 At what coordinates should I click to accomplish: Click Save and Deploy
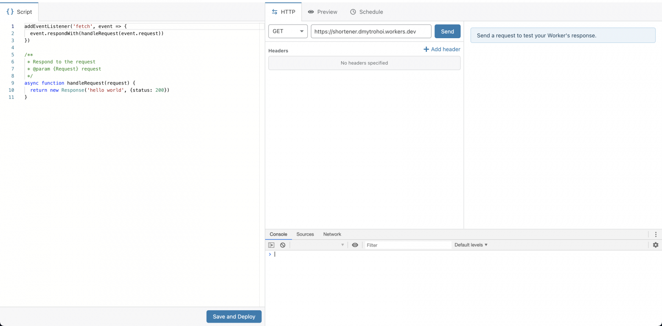tap(234, 317)
